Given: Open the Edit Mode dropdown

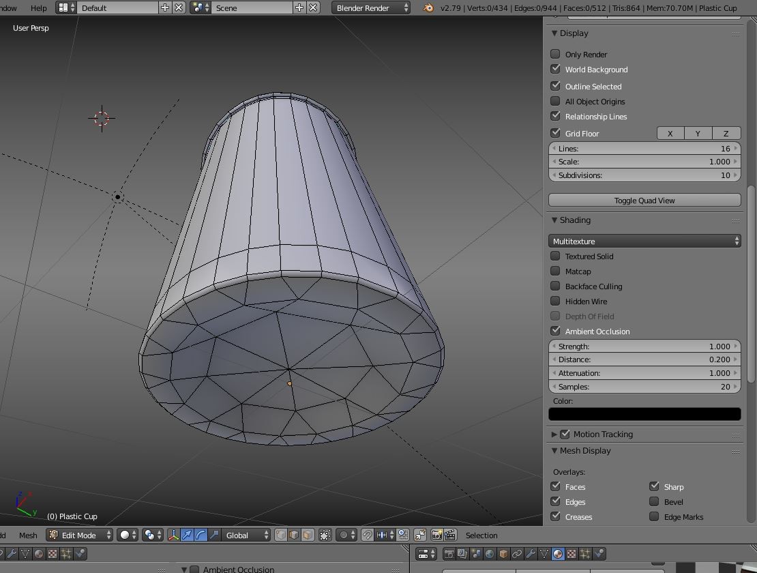Looking at the screenshot, I should point(78,535).
